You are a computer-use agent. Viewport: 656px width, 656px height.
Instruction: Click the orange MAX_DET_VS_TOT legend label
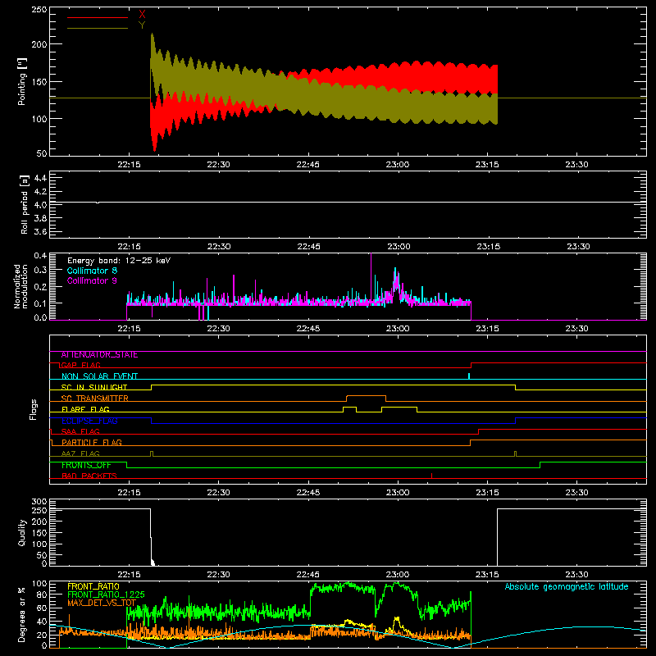[x=102, y=603]
